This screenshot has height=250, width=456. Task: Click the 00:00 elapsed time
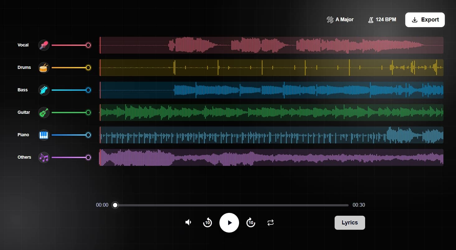(x=102, y=205)
